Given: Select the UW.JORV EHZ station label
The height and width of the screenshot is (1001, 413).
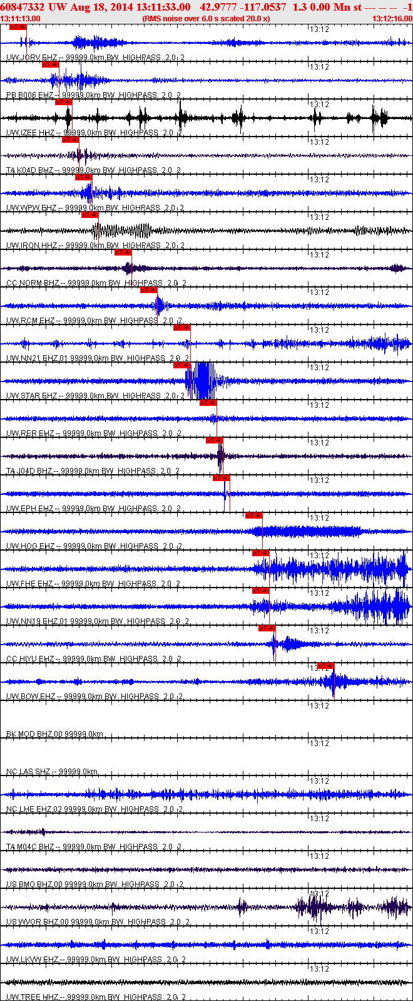Looking at the screenshot, I should [x=95, y=58].
